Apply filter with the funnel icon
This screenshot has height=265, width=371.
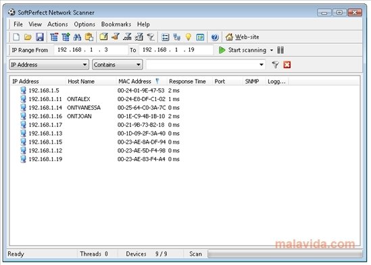(x=275, y=65)
